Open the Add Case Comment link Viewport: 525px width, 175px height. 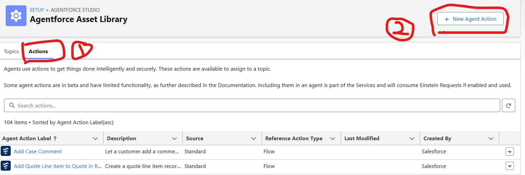coord(38,151)
